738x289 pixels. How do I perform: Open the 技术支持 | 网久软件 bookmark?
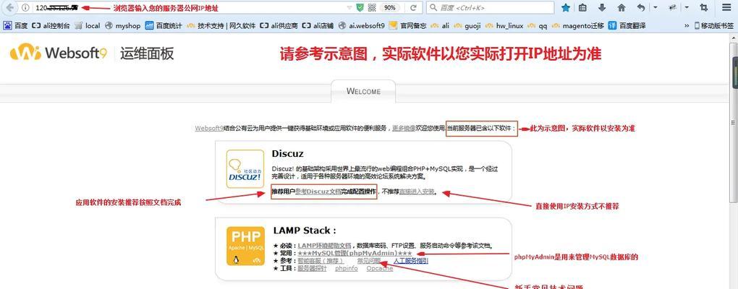[x=221, y=26]
